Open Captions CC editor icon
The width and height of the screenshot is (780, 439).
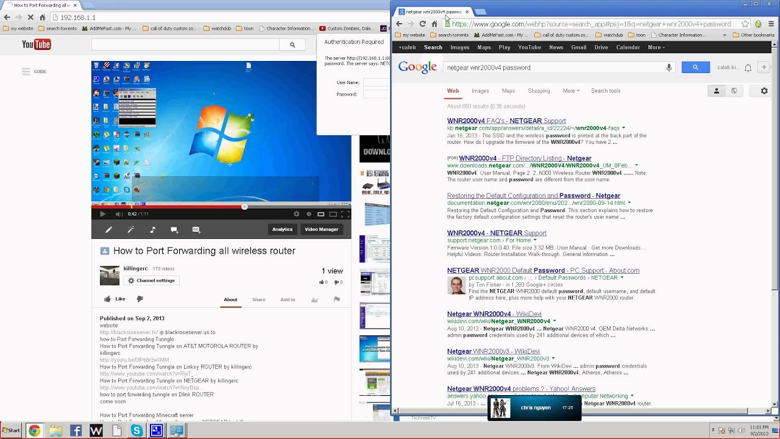coord(196,230)
